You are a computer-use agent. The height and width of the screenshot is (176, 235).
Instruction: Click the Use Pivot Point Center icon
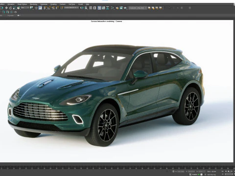point(31,8)
